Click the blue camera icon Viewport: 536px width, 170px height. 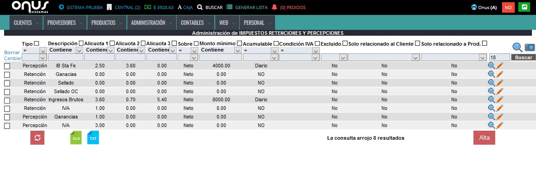click(530, 47)
